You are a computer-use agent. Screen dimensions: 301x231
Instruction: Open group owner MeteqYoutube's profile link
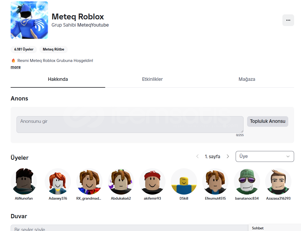click(93, 25)
